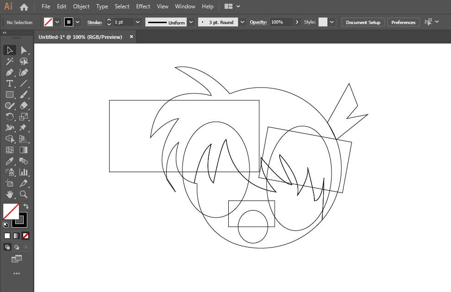Select the Selection tool

[9, 50]
